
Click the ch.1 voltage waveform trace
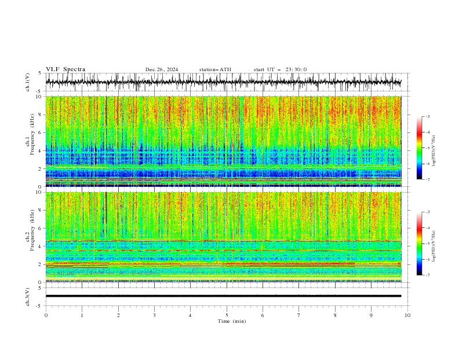[223, 82]
